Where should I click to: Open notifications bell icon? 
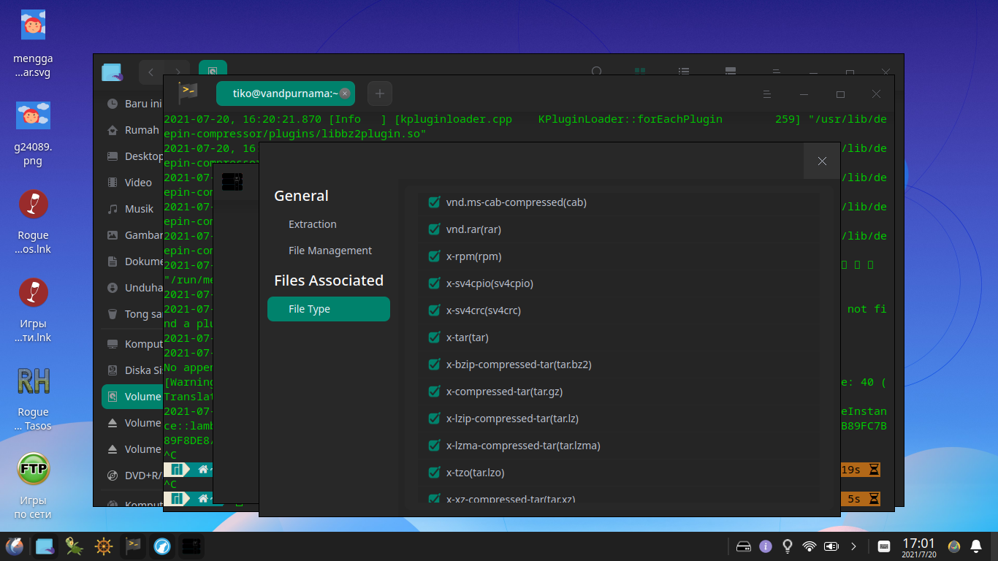976,546
